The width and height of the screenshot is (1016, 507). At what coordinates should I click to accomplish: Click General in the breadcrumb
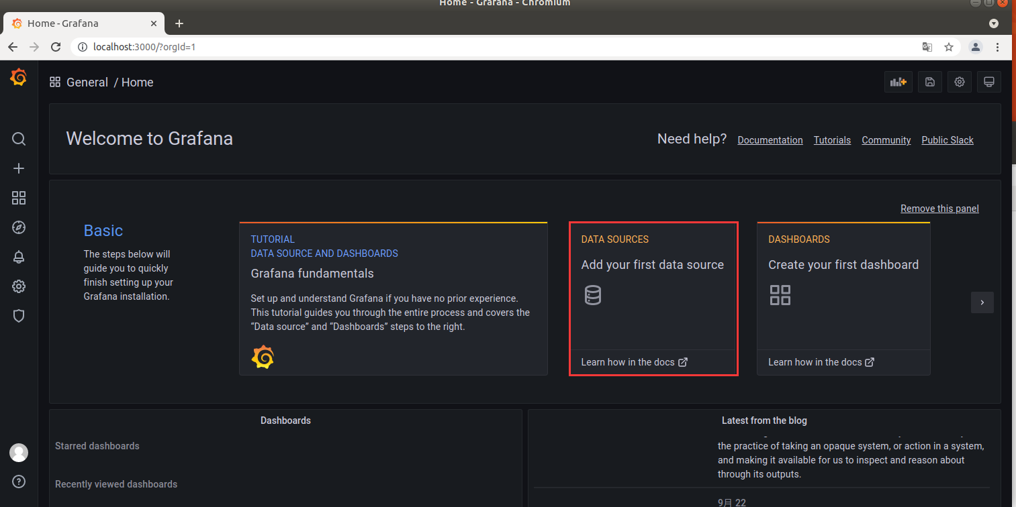(x=87, y=82)
